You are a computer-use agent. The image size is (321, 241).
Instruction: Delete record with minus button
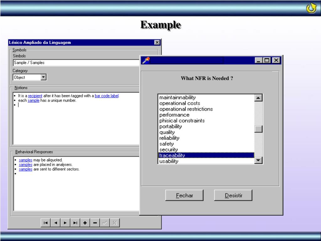tap(95, 223)
